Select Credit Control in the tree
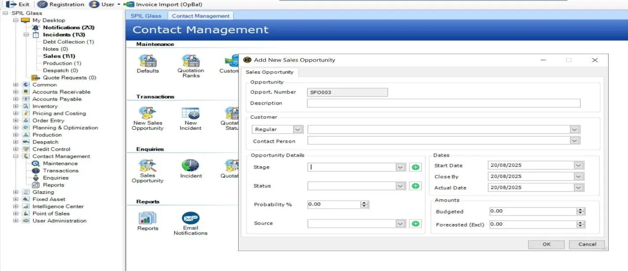This screenshot has height=271, width=628. [x=51, y=149]
